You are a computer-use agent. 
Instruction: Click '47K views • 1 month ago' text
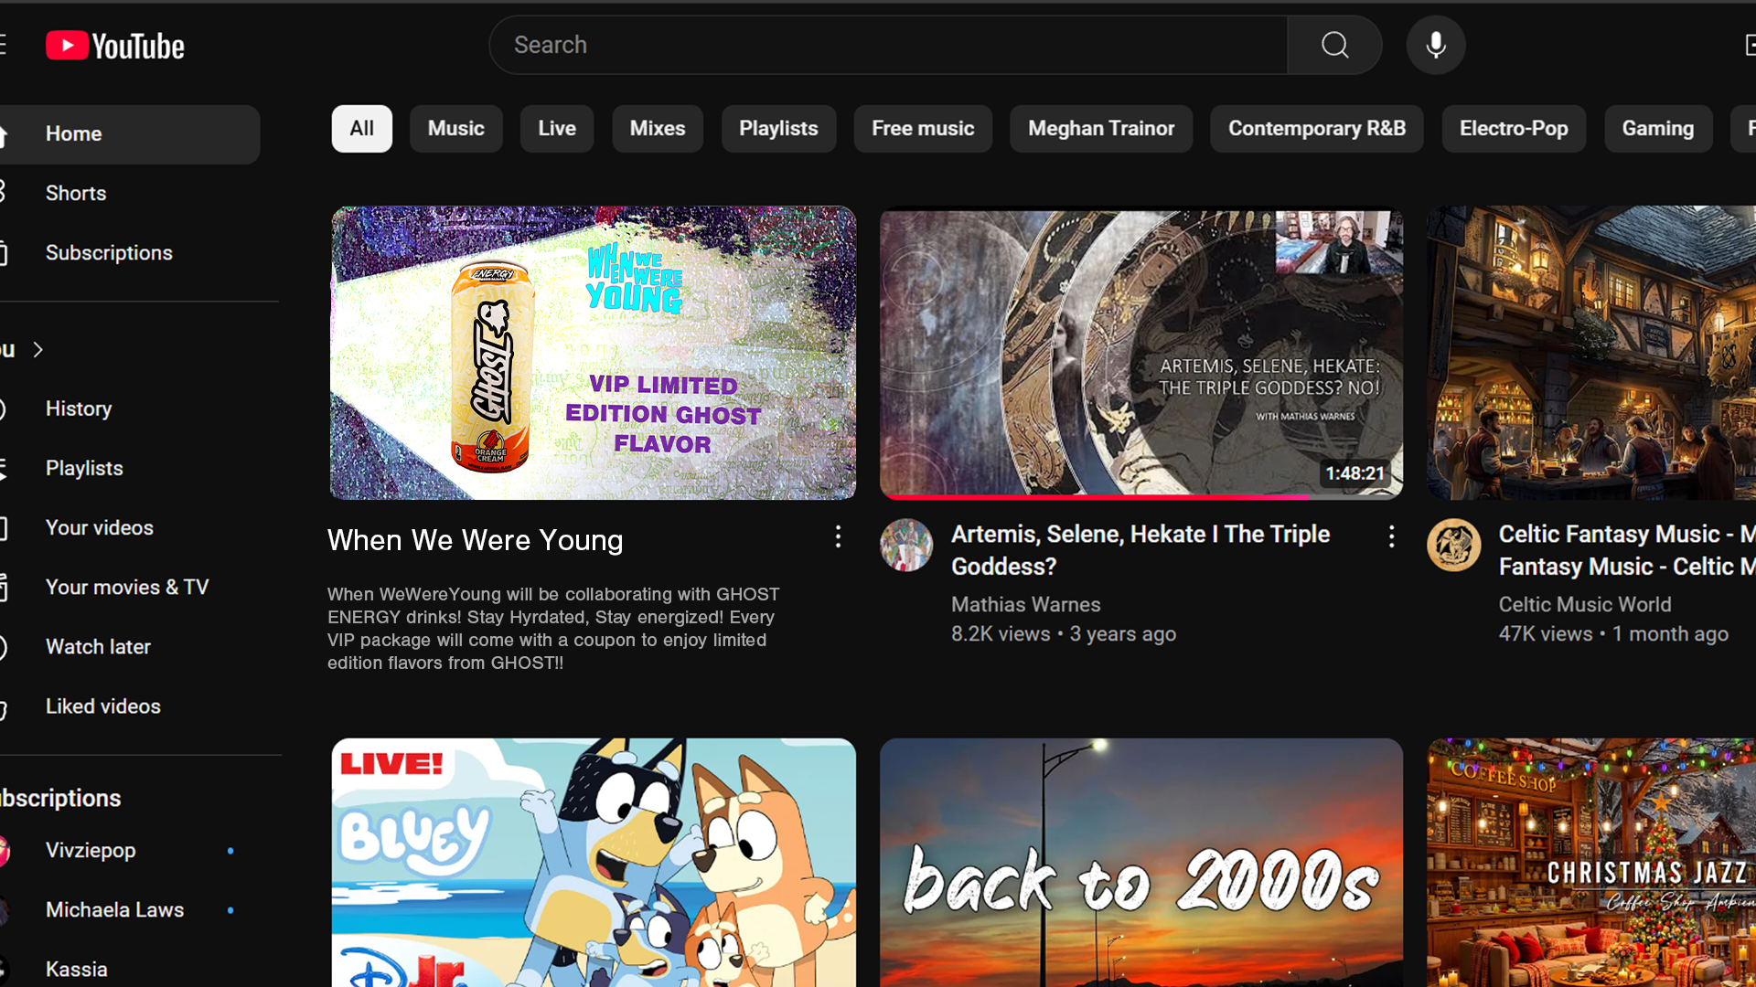1613,634
